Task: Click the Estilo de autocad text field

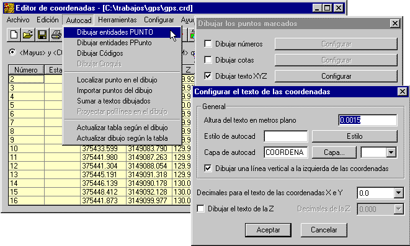Action: point(286,136)
